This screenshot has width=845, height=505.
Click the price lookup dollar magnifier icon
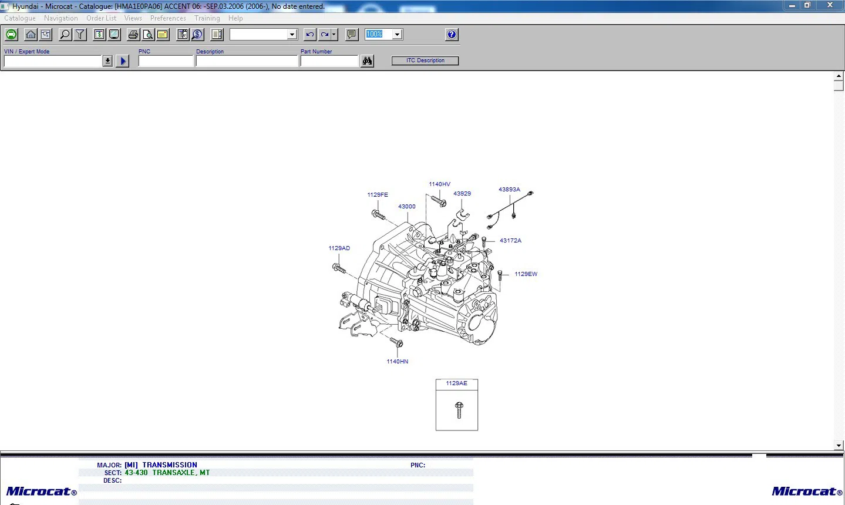point(197,35)
